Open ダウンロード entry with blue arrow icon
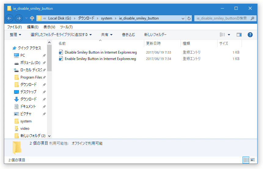The width and height of the screenshot is (263, 169). [x=28, y=99]
